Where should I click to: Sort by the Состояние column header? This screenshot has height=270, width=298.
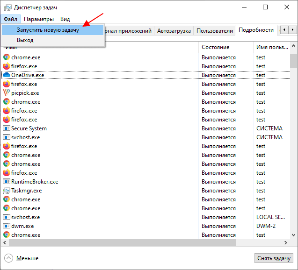(226, 47)
